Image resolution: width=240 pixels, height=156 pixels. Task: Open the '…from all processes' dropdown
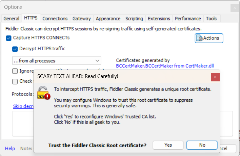[57, 61]
